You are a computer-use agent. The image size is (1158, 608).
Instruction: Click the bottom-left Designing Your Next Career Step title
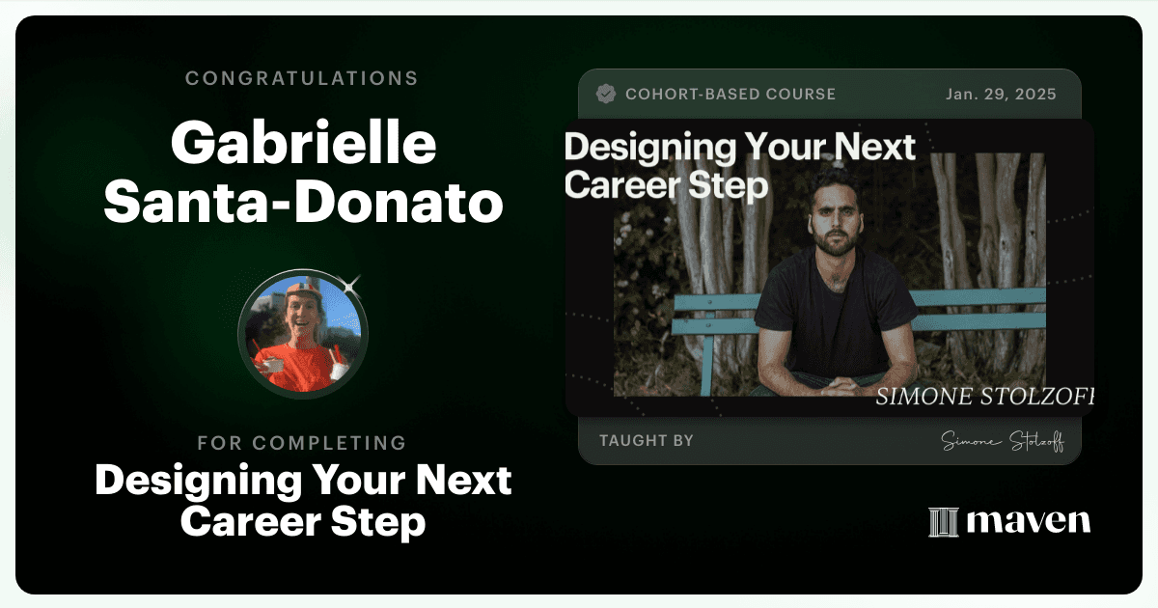pos(303,501)
